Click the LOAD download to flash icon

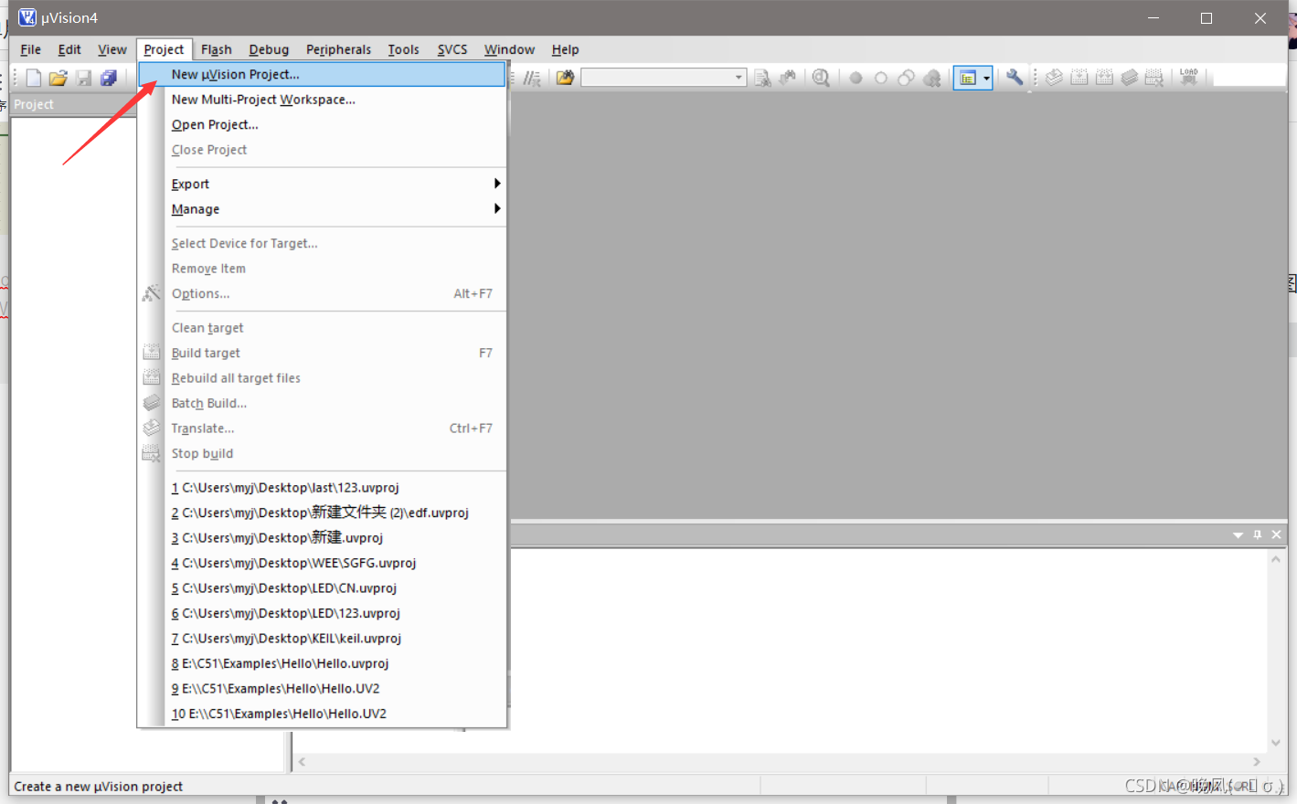[1188, 78]
